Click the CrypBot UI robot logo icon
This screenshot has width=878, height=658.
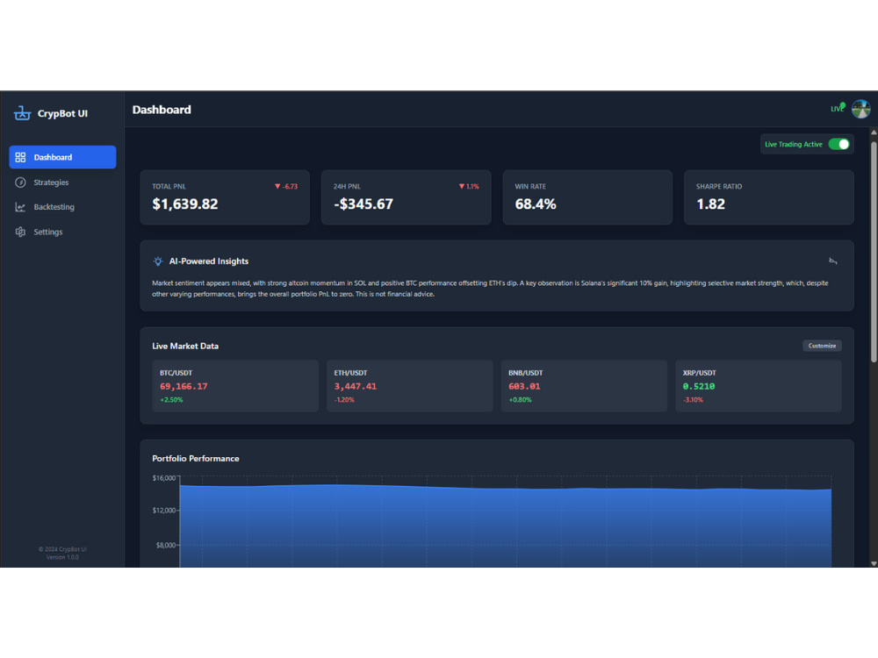coord(23,113)
